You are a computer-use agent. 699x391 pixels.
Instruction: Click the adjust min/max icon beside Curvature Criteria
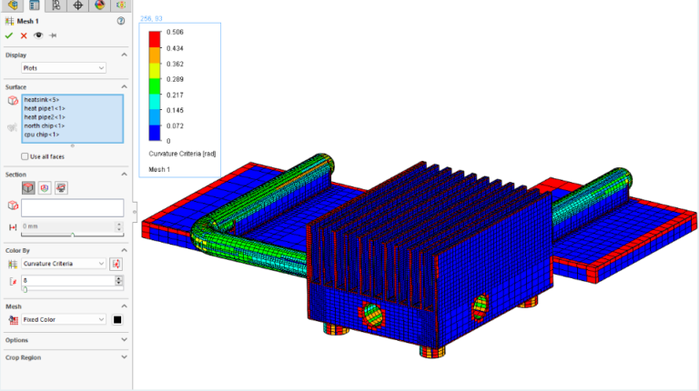point(116,264)
